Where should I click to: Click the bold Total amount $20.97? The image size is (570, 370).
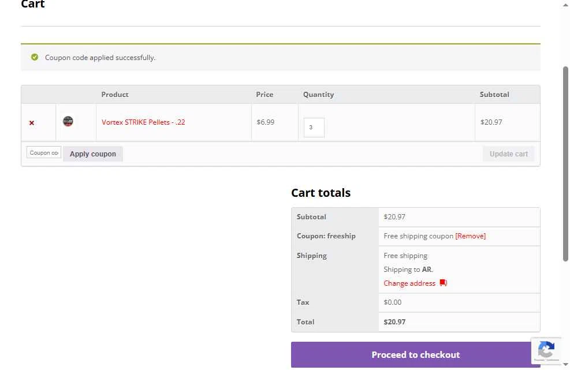394,322
